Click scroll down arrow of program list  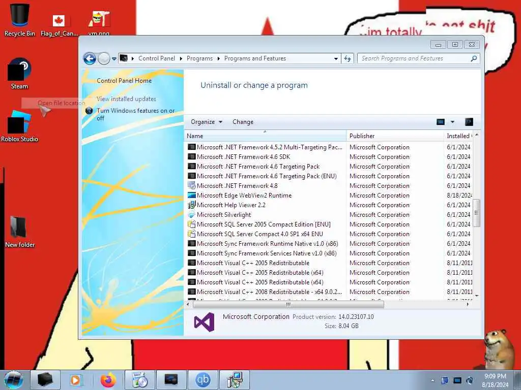pos(477,295)
